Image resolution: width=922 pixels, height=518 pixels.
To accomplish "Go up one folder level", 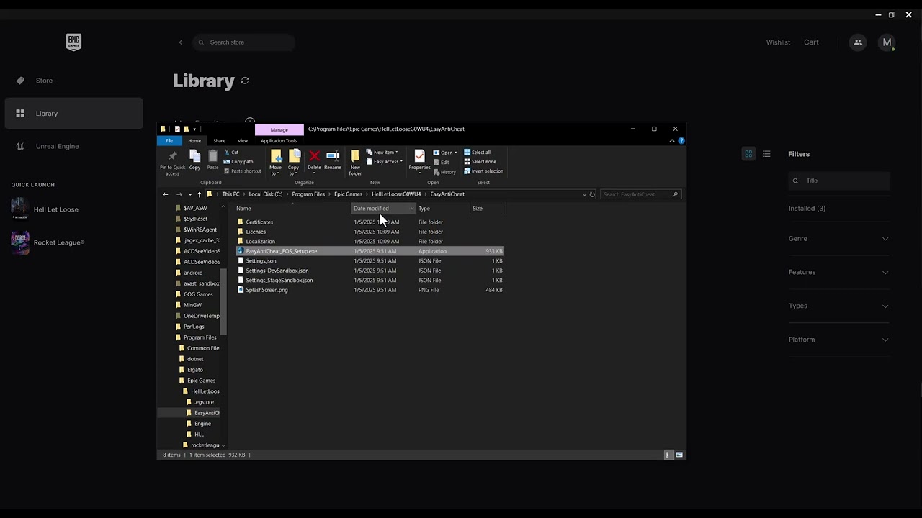I will click(x=200, y=194).
